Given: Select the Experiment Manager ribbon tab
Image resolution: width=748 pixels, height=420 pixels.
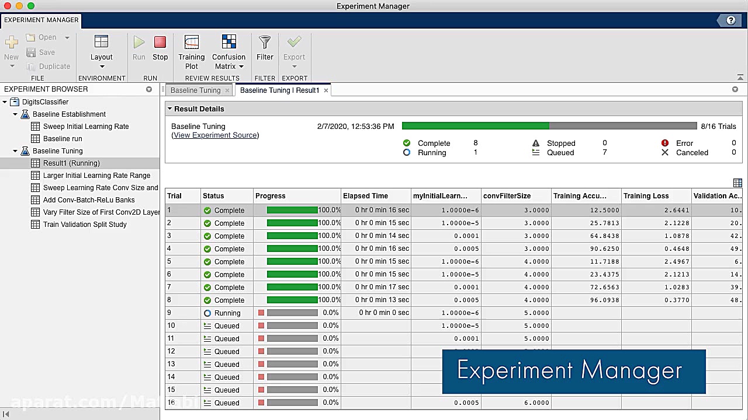Looking at the screenshot, I should (x=41, y=20).
